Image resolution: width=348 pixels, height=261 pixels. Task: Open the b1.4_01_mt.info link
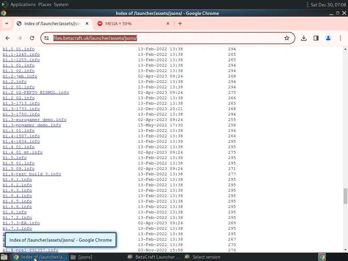pos(23,152)
